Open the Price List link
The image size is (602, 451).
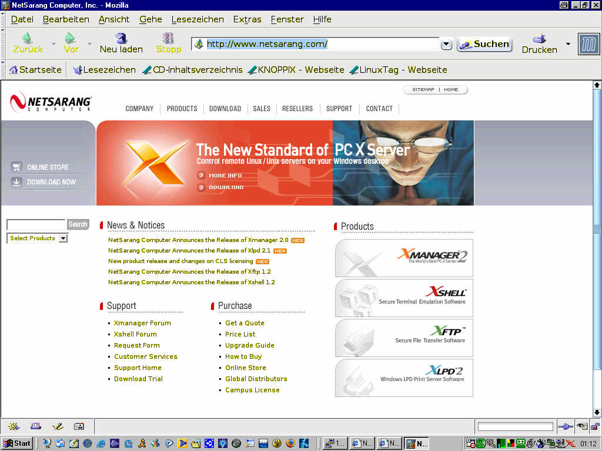point(240,334)
